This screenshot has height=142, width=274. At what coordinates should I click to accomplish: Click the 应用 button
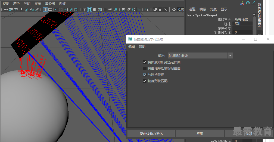pos(200,134)
